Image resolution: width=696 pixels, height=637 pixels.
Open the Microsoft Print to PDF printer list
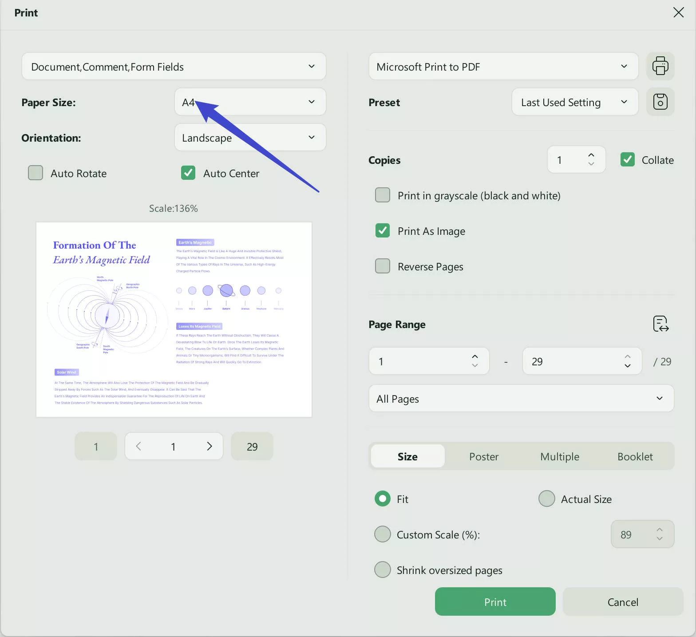[x=503, y=67]
